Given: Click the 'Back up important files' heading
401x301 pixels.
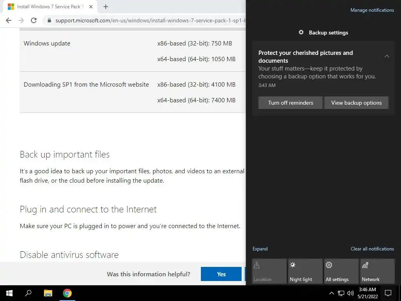Looking at the screenshot, I should point(65,154).
